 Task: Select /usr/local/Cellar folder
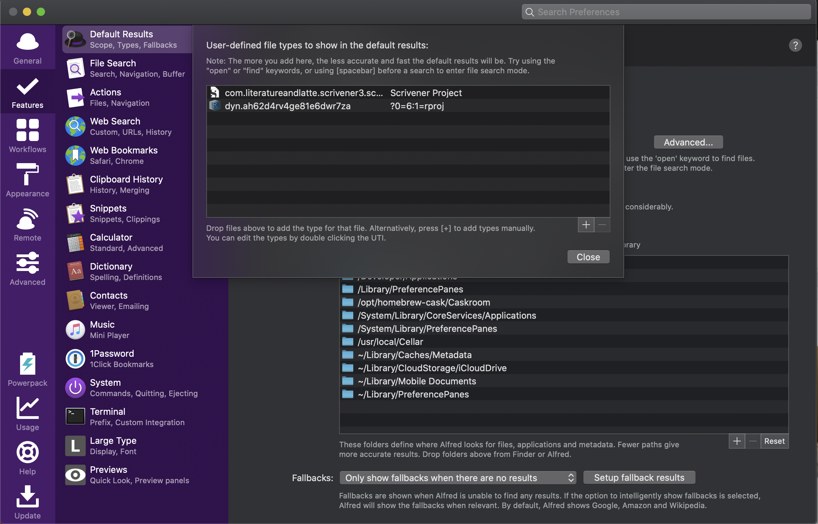pyautogui.click(x=564, y=341)
